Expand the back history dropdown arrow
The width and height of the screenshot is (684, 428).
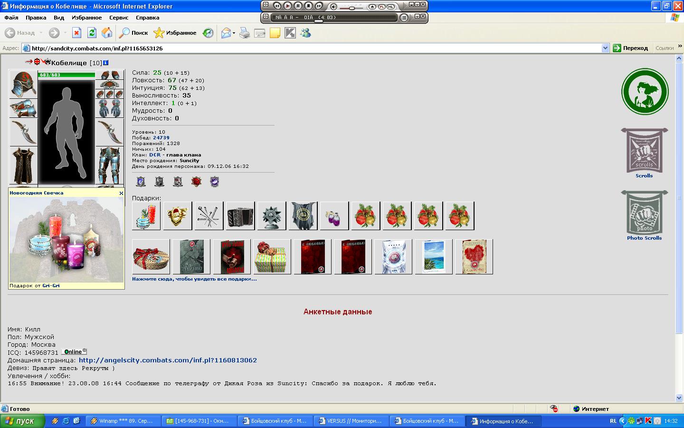pos(41,33)
